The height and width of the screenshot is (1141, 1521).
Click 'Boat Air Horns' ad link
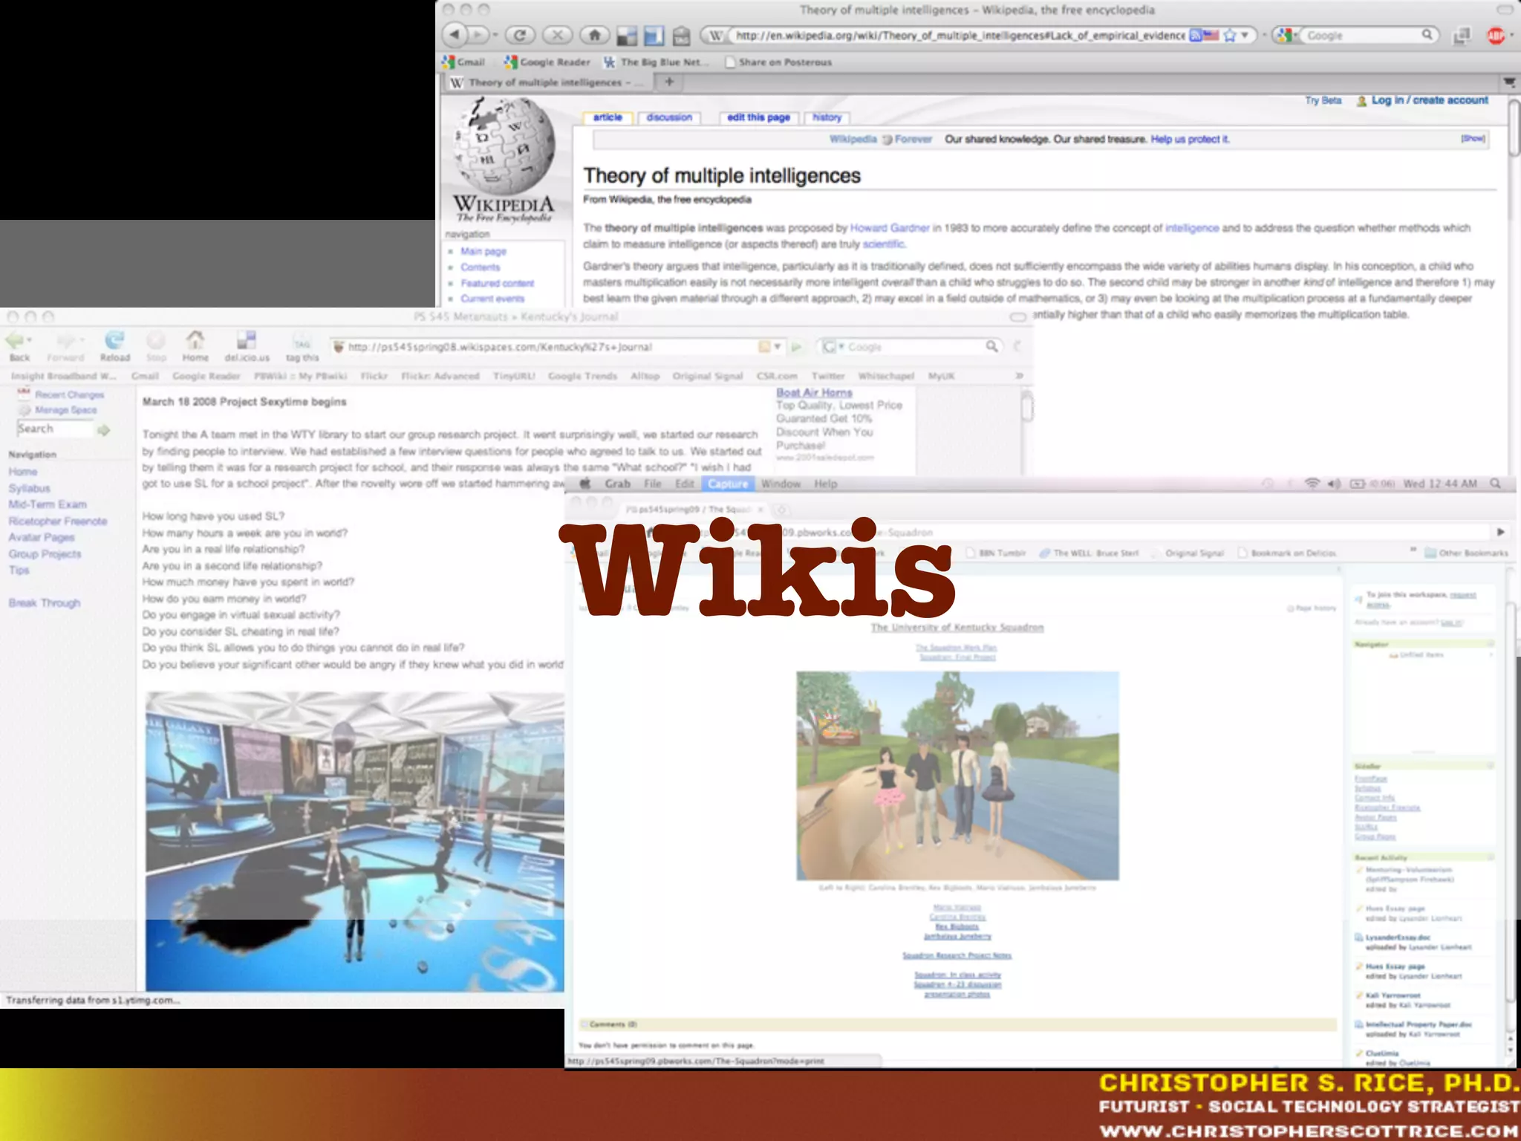tap(814, 392)
